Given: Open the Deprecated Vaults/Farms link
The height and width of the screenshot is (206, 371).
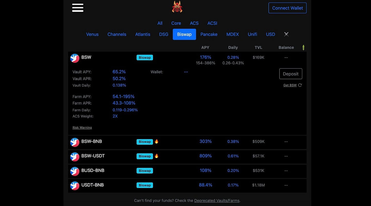Looking at the screenshot, I should (x=217, y=201).
